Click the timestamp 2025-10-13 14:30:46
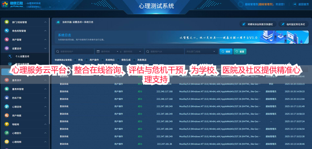The image size is (312, 149). click(x=294, y=144)
